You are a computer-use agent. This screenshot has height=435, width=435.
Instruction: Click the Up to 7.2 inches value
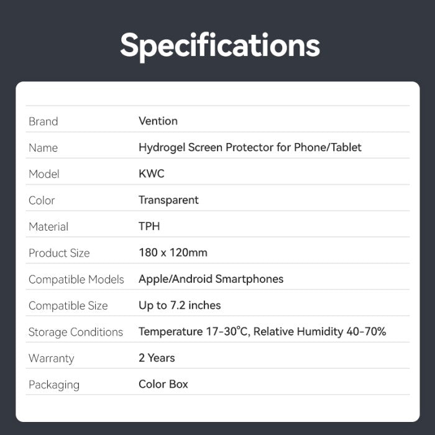pyautogui.click(x=180, y=306)
